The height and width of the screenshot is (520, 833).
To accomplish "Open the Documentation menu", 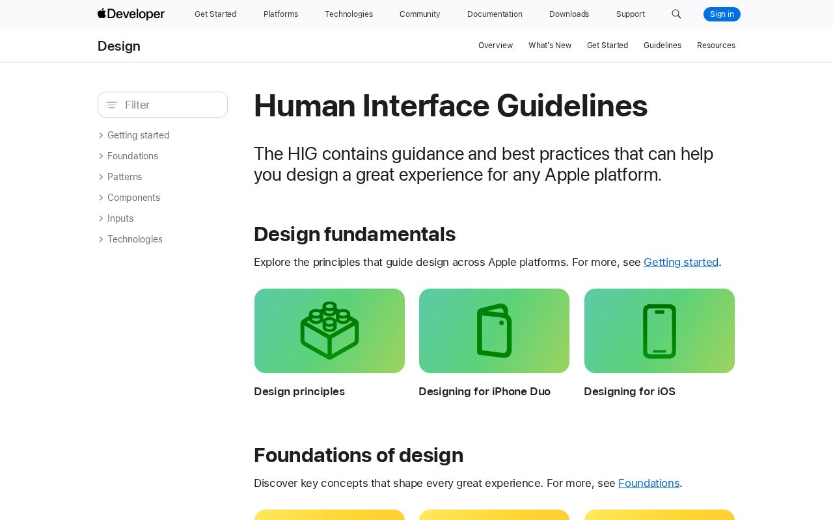I will click(x=495, y=14).
